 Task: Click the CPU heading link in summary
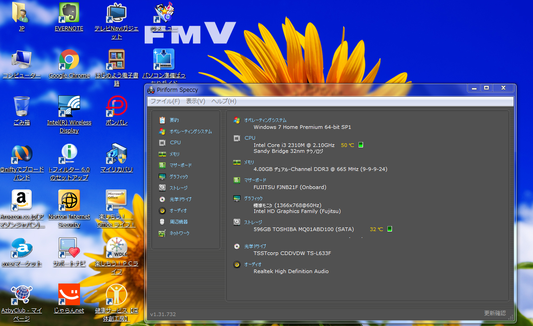250,138
